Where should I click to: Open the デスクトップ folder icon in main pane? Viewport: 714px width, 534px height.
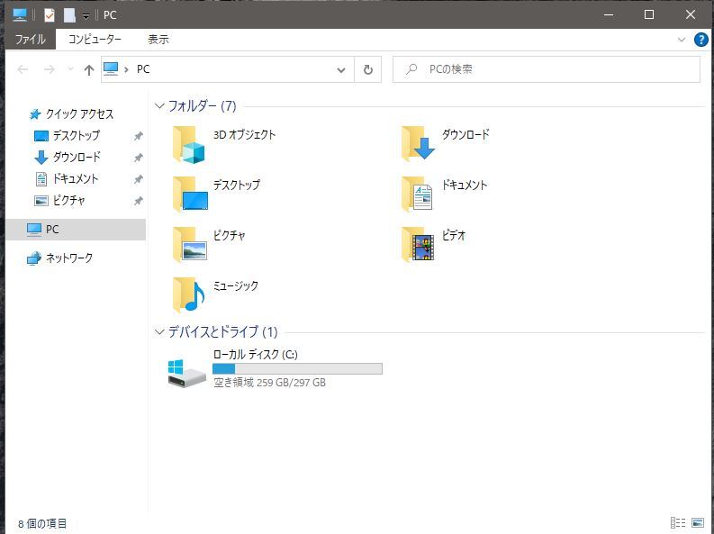[190, 195]
